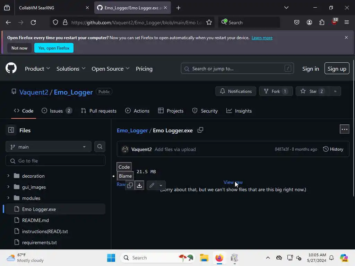Open commit 8487e3f link
This screenshot has height=266, width=355.
pos(282,149)
